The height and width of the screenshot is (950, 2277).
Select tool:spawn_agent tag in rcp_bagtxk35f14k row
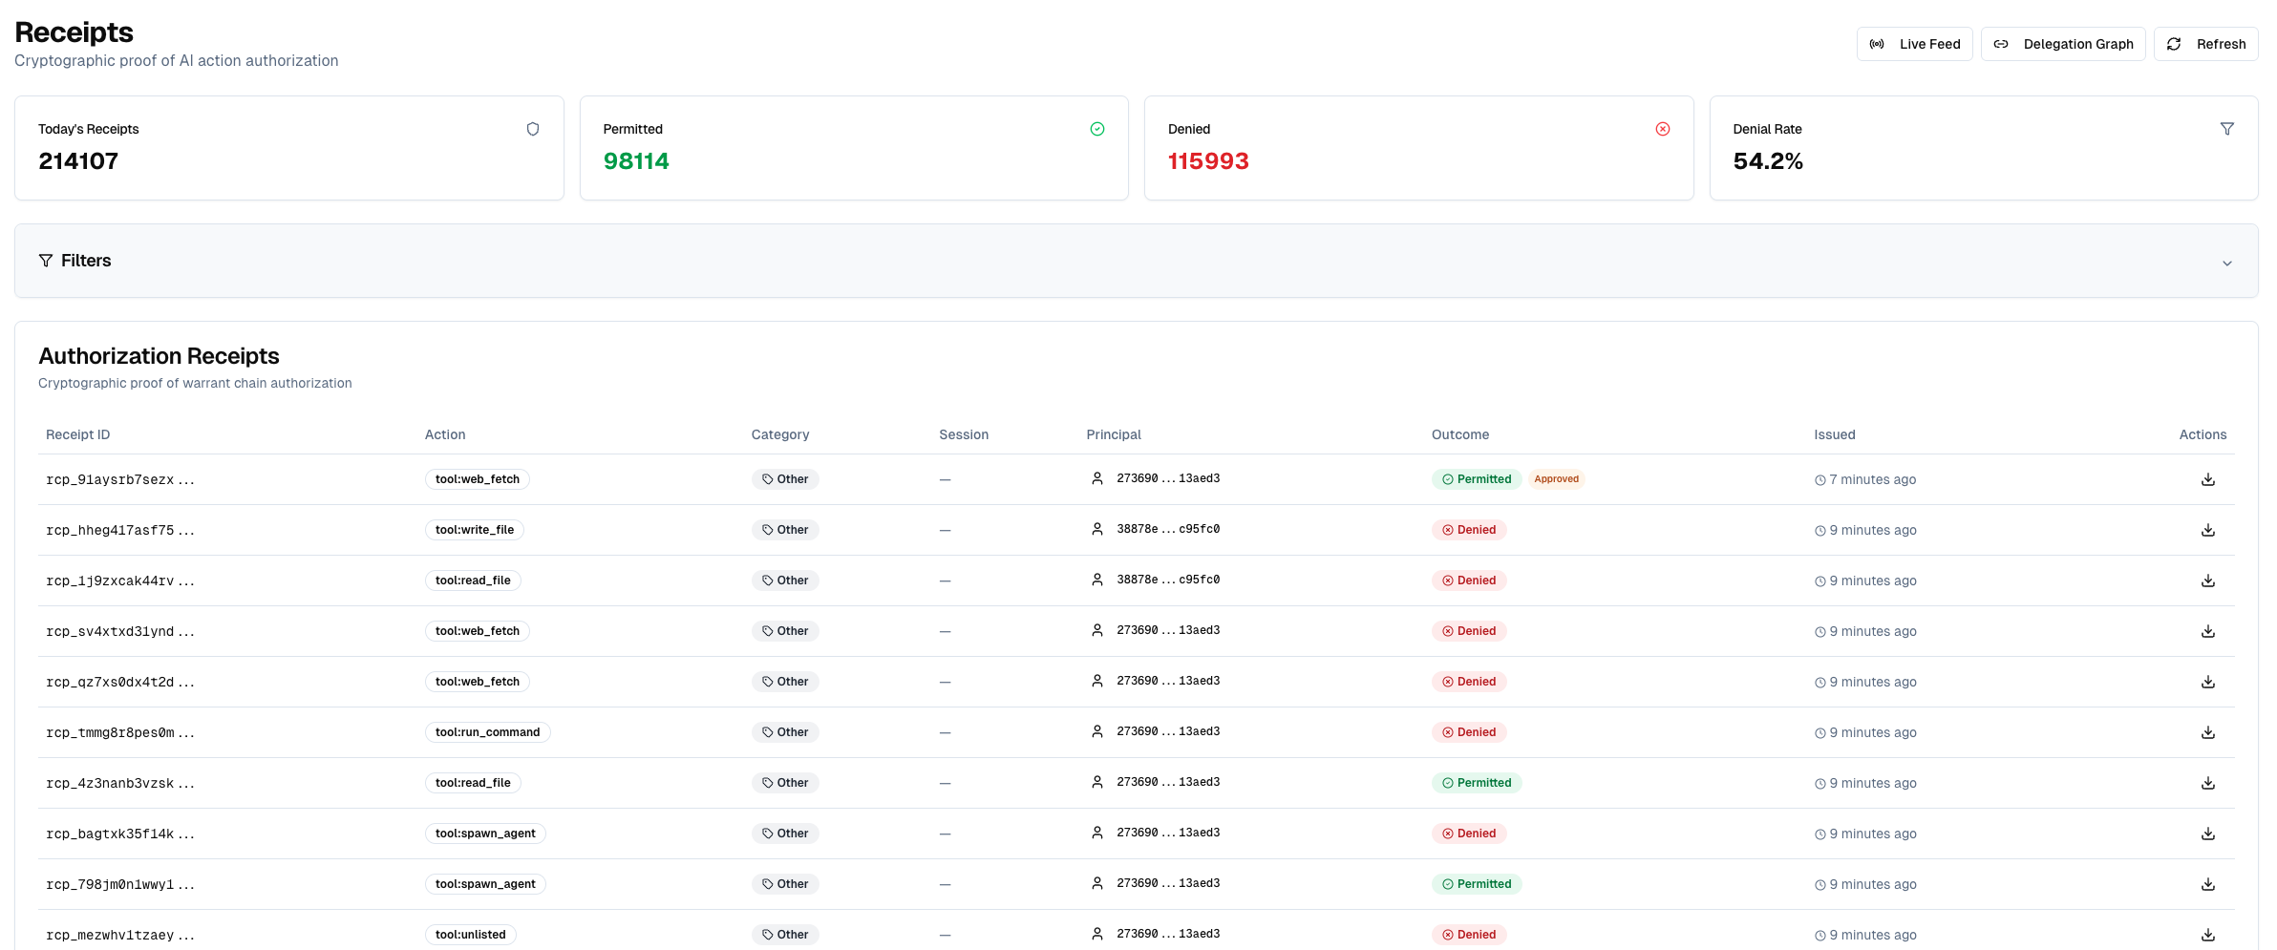[485, 834]
